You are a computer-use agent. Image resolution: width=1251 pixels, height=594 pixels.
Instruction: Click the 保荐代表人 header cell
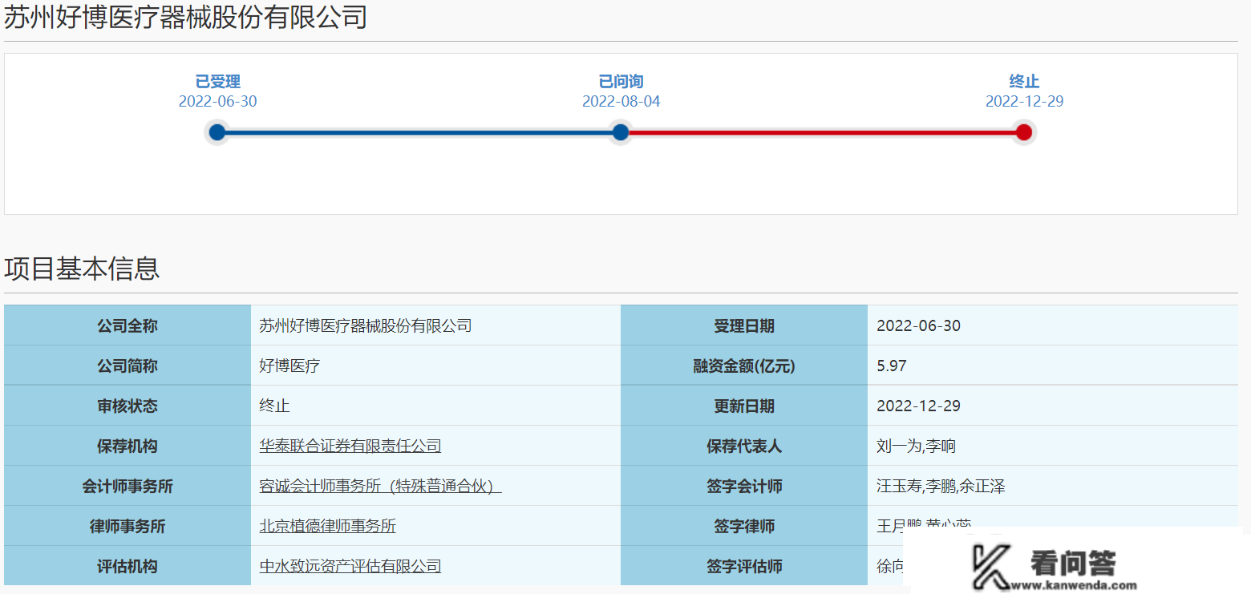pyautogui.click(x=744, y=446)
